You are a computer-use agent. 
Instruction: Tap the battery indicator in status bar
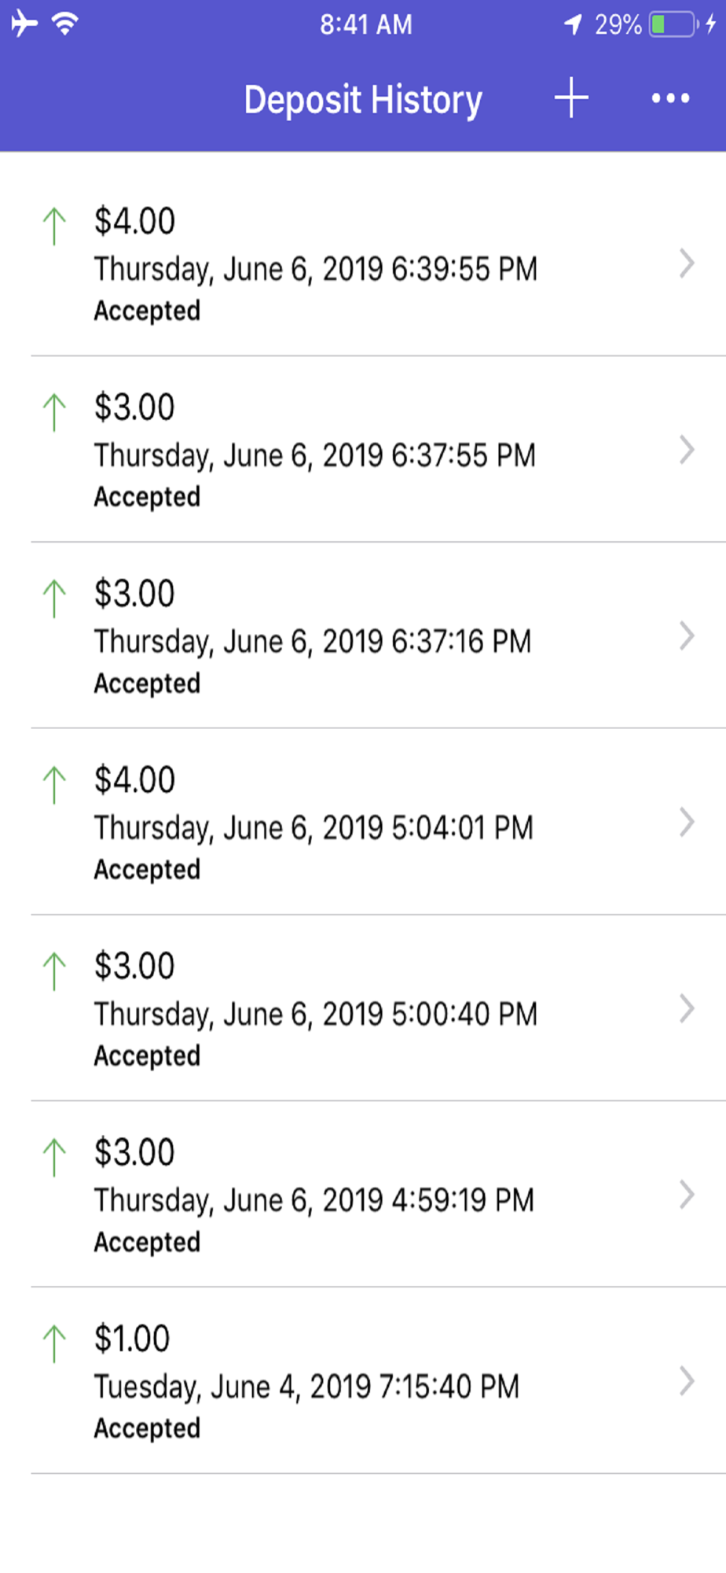click(x=673, y=24)
